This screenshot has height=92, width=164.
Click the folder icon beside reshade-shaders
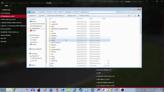(x=50, y=49)
